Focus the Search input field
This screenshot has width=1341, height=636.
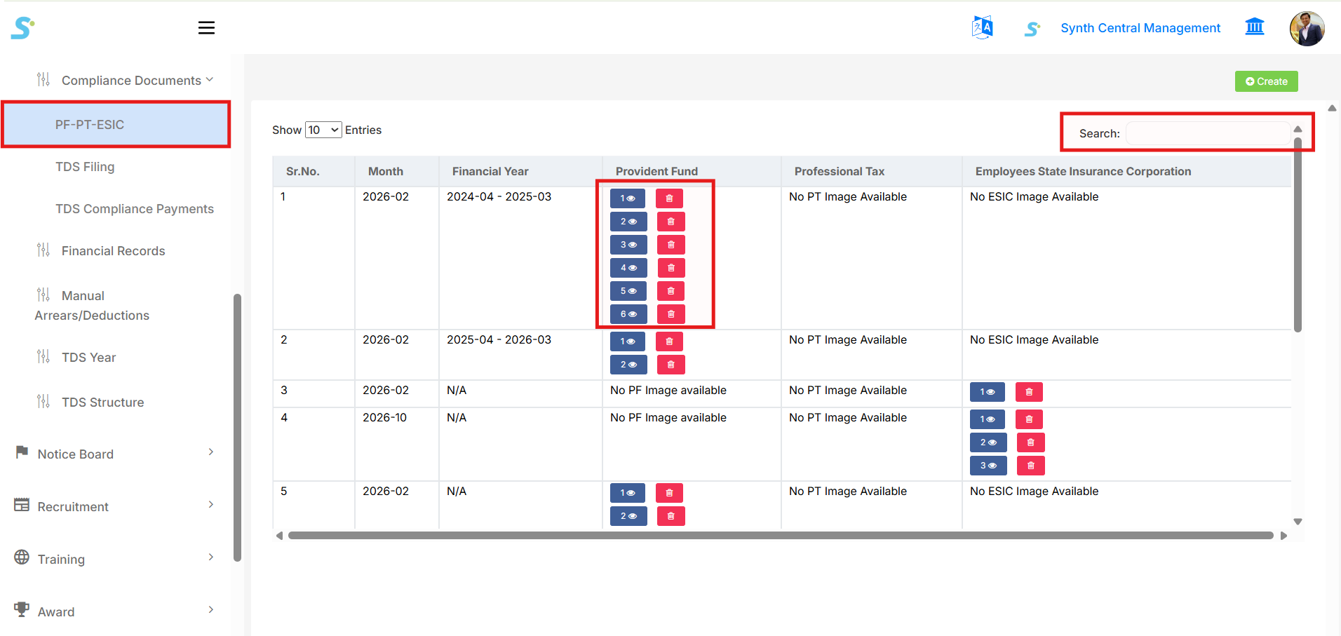point(1207,133)
